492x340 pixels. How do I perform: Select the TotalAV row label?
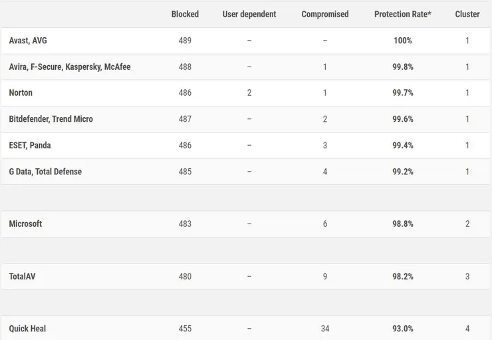(22, 276)
